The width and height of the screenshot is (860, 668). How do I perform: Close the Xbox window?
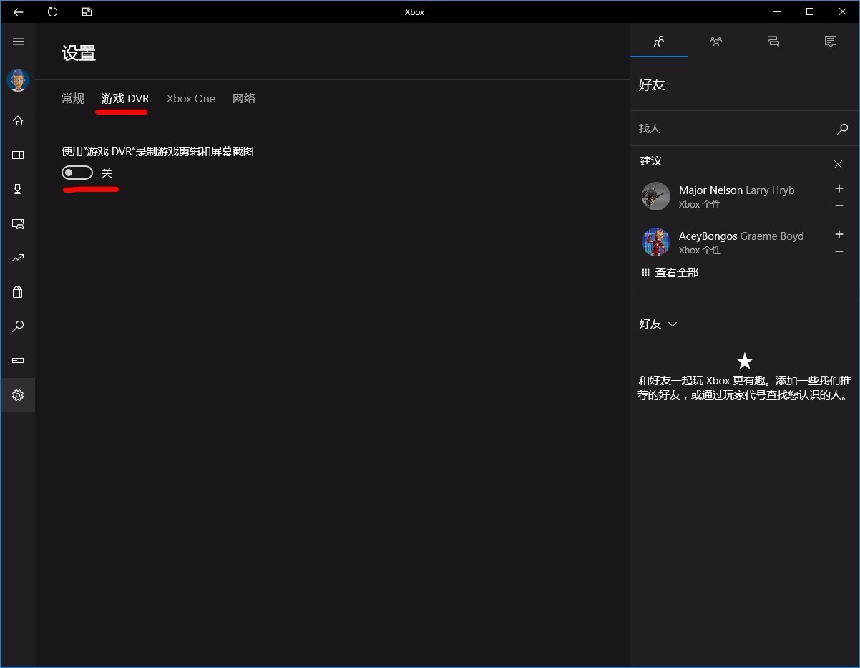(843, 11)
